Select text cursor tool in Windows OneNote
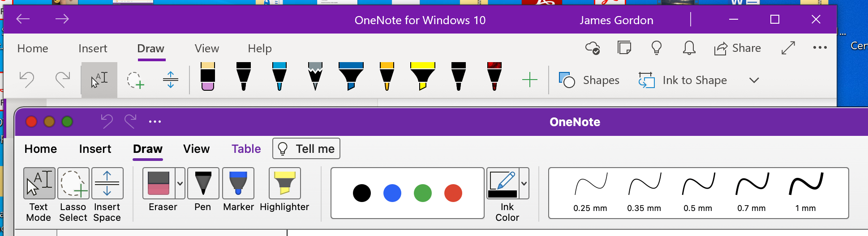 (x=99, y=80)
